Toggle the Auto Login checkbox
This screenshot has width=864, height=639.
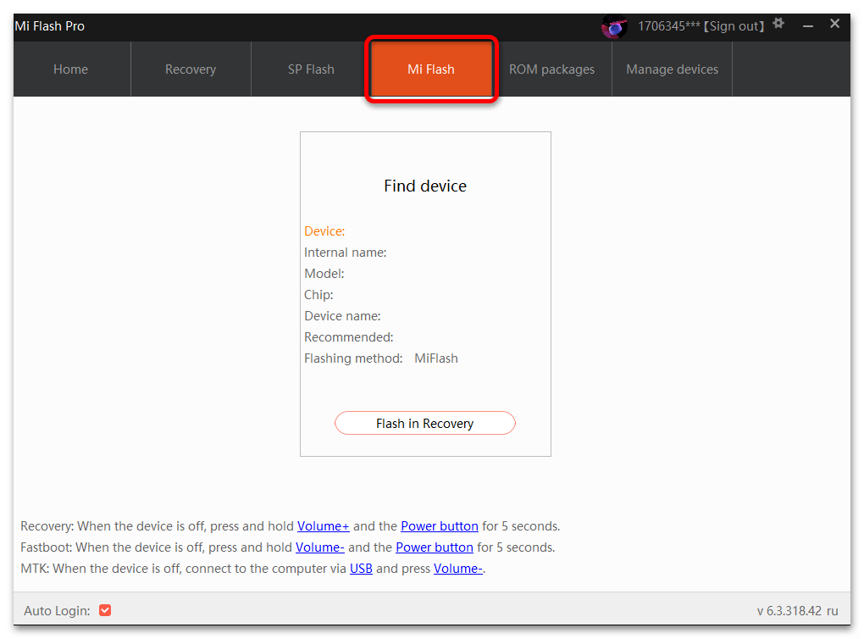click(x=105, y=610)
